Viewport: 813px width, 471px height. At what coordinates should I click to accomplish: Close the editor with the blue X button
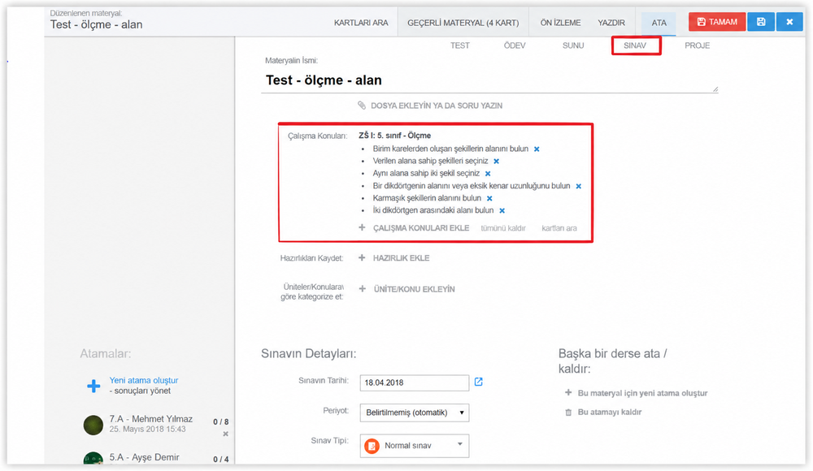(x=789, y=22)
